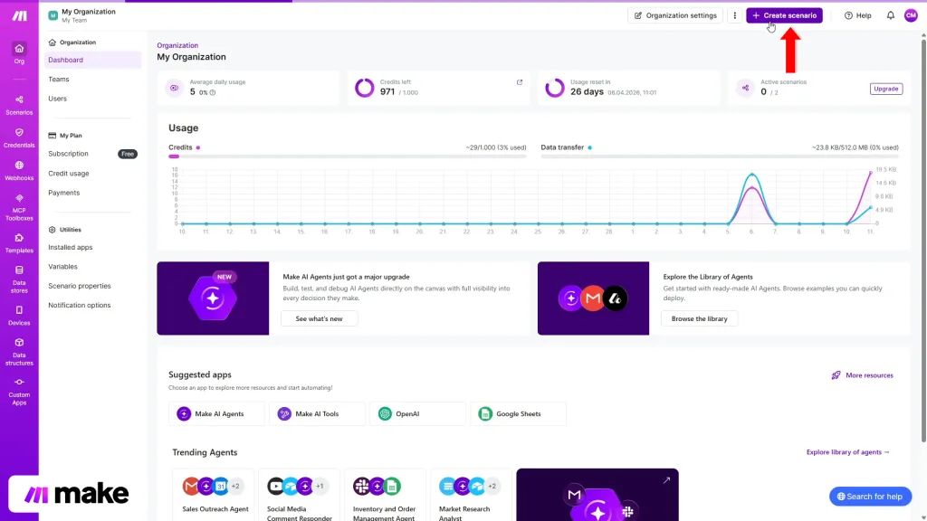This screenshot has height=521, width=927.
Task: Open Scenario properties under Utilities
Action: (x=80, y=286)
